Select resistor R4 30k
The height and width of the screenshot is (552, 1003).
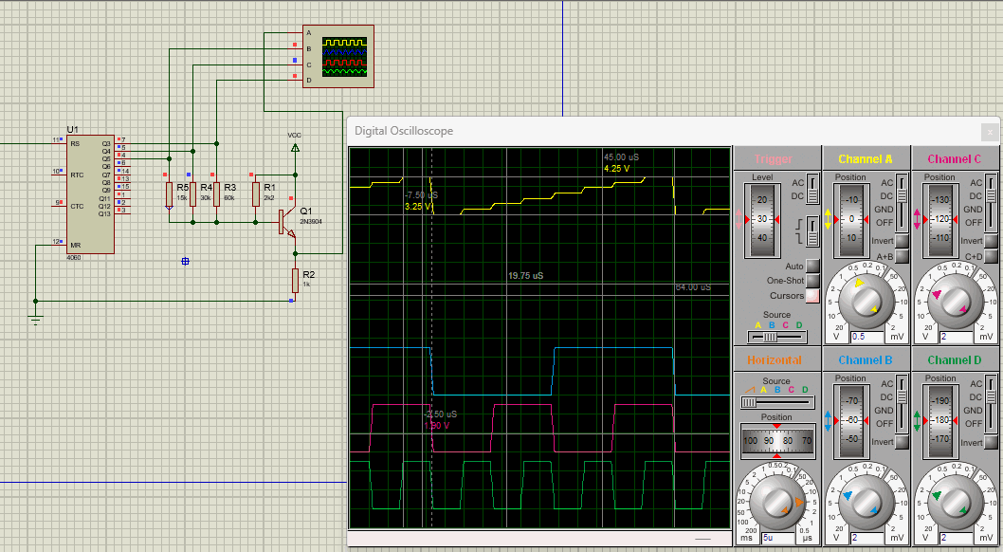click(x=192, y=193)
